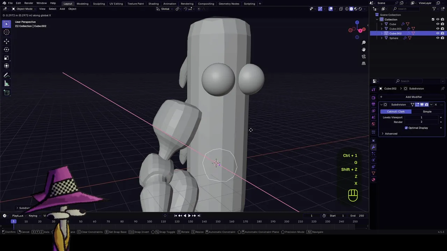Viewport: 447px width, 251px height.
Task: Collapse the Collection tree row
Action: pos(377,20)
